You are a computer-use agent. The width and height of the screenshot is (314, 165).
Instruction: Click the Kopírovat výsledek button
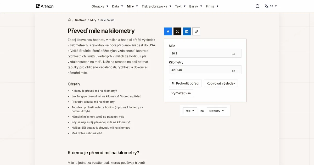point(221,84)
